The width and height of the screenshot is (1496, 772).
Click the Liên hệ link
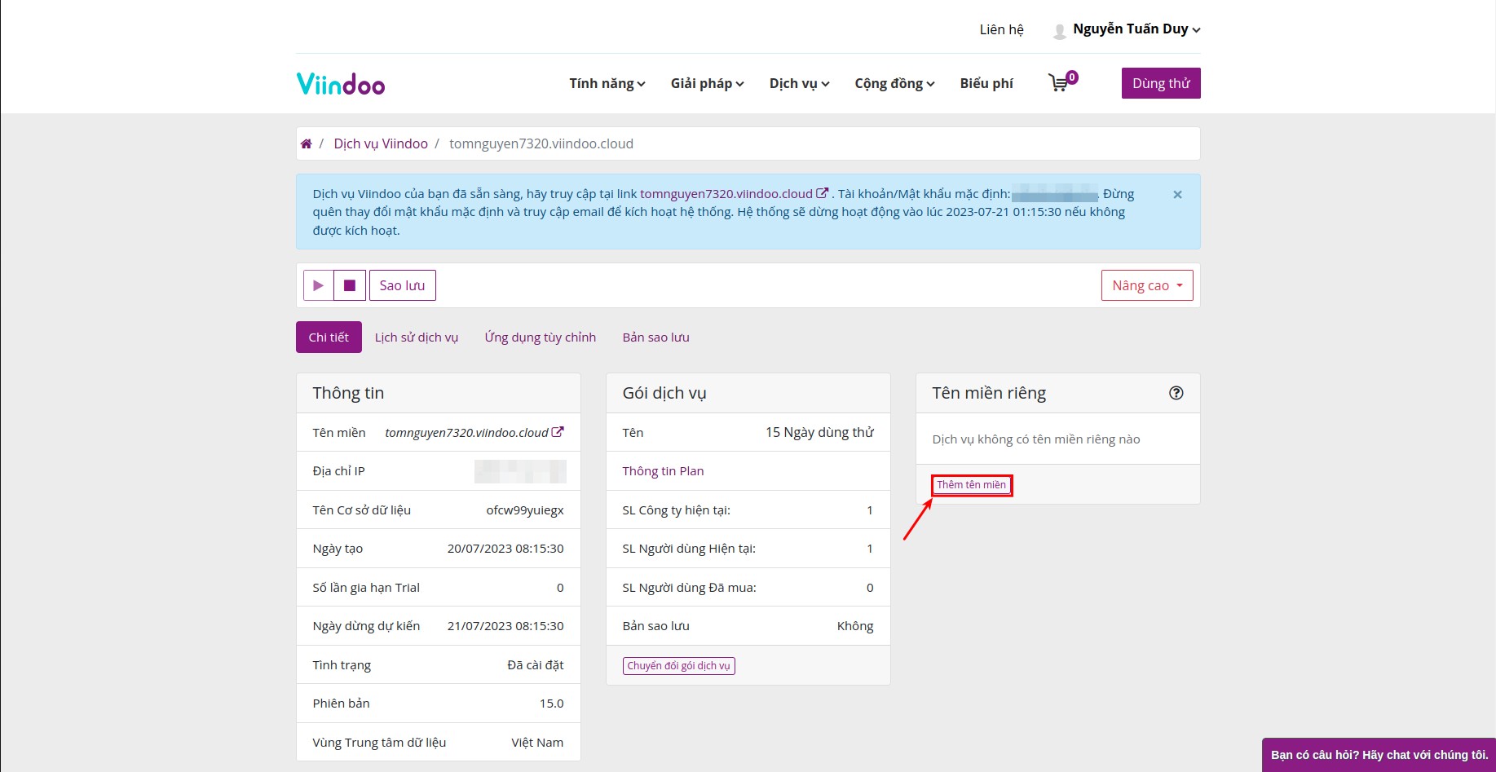[x=1002, y=29]
